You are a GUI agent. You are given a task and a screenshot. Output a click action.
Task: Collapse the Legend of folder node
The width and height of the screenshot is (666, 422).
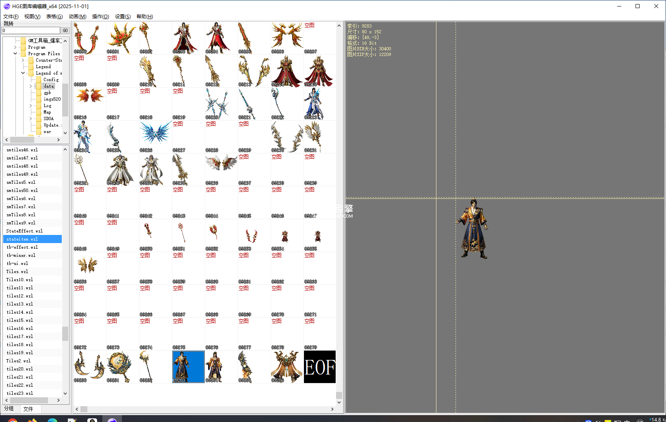tap(23, 73)
